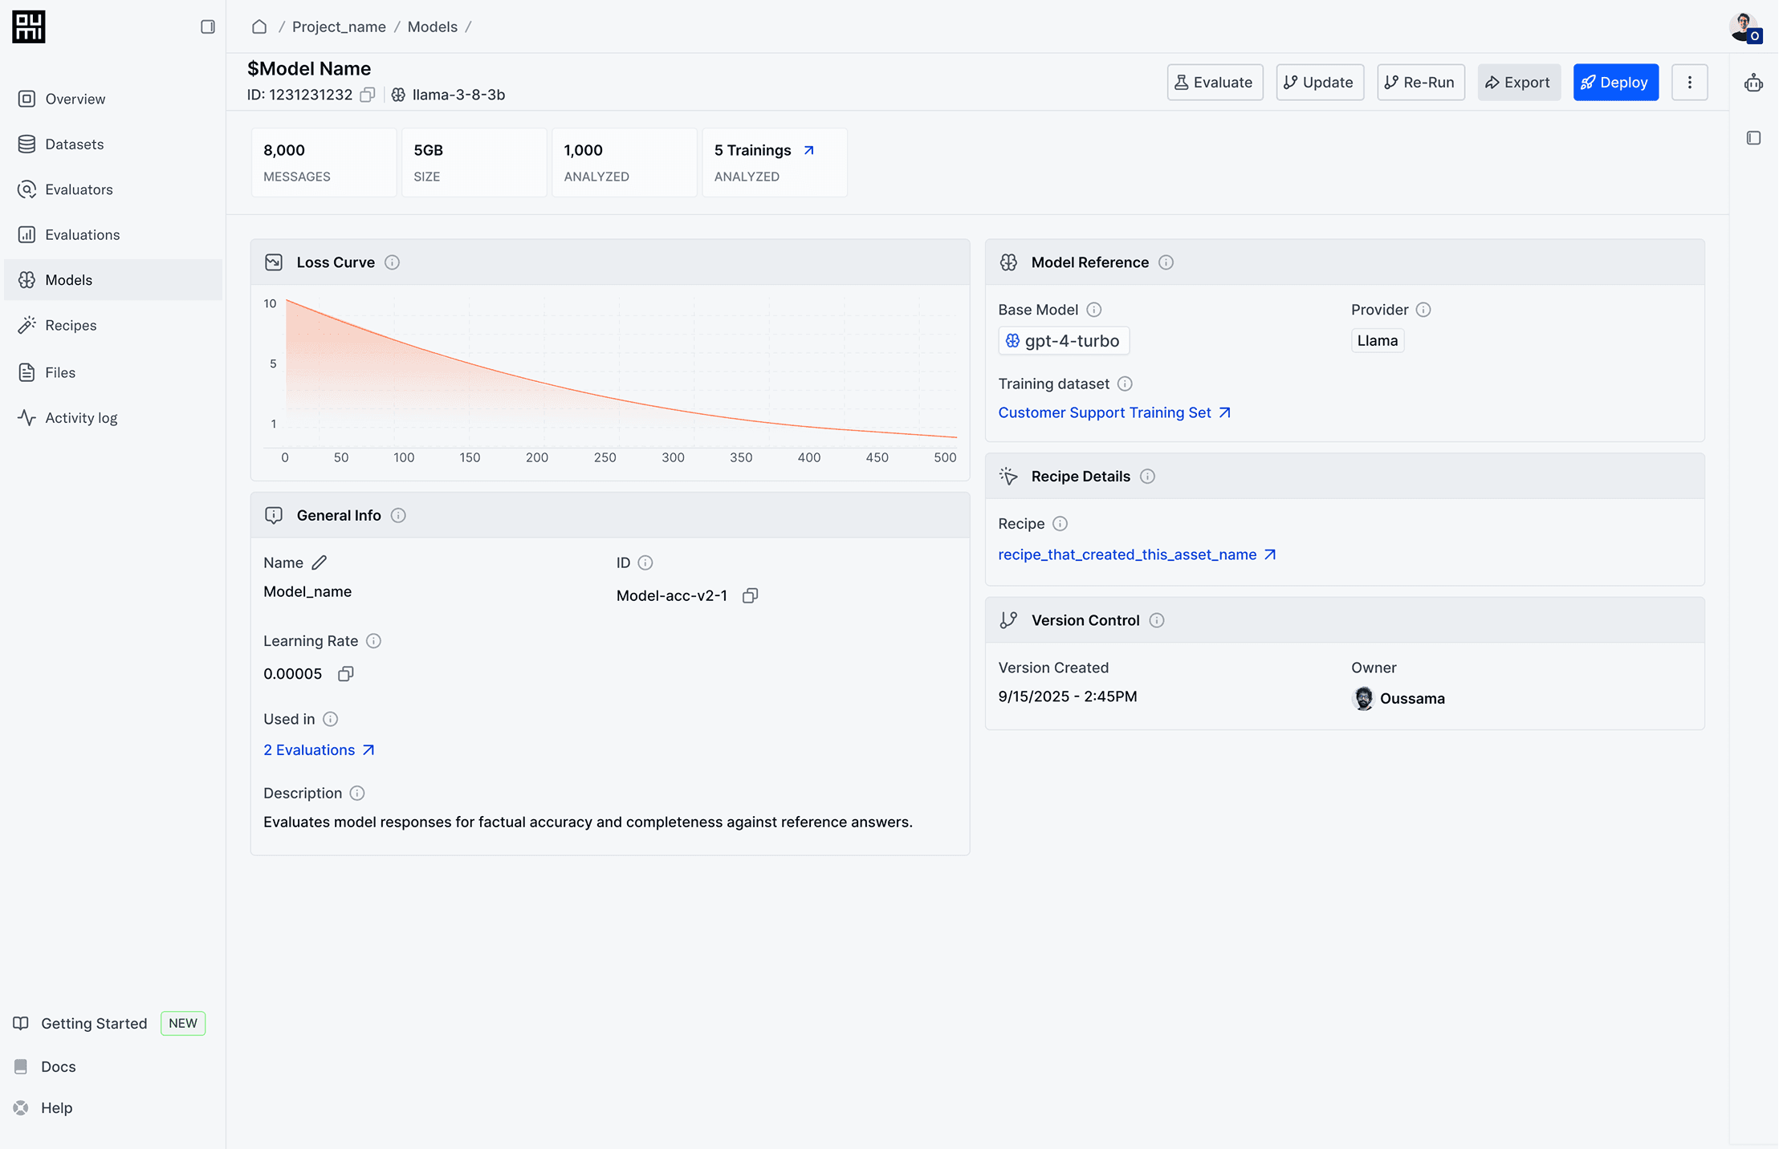Screen dimensions: 1779x1149
Task: Open the Activity log
Action: tap(79, 417)
